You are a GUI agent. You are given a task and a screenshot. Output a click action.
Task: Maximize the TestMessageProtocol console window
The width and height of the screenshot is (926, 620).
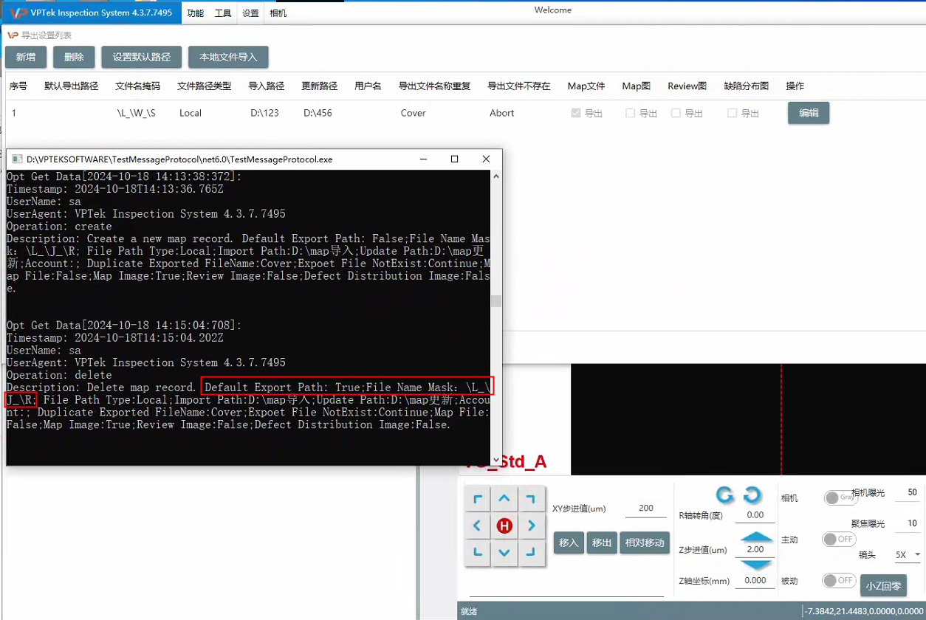(454, 159)
